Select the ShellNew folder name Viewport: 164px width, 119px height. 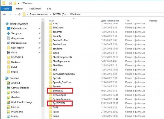click(x=58, y=66)
